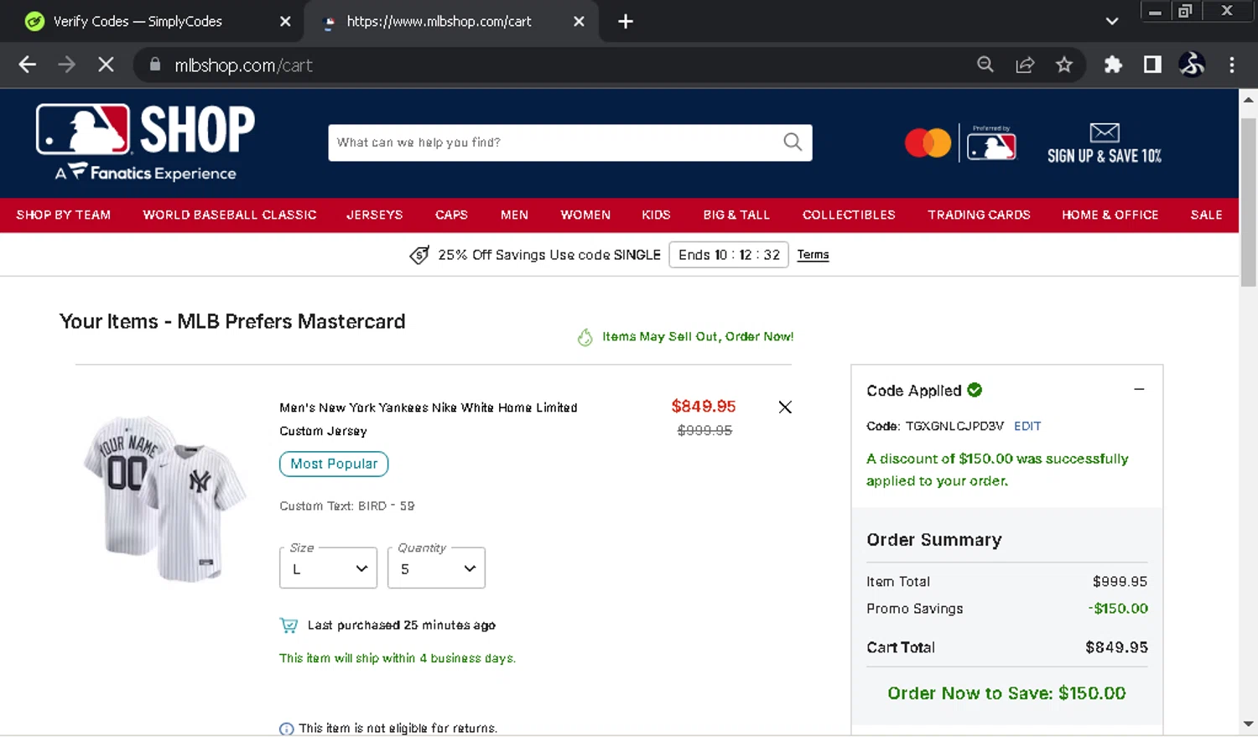
Task: Click the envelope sign up icon
Action: [1105, 132]
